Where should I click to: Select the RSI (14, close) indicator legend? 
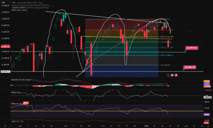[x=17, y=104]
